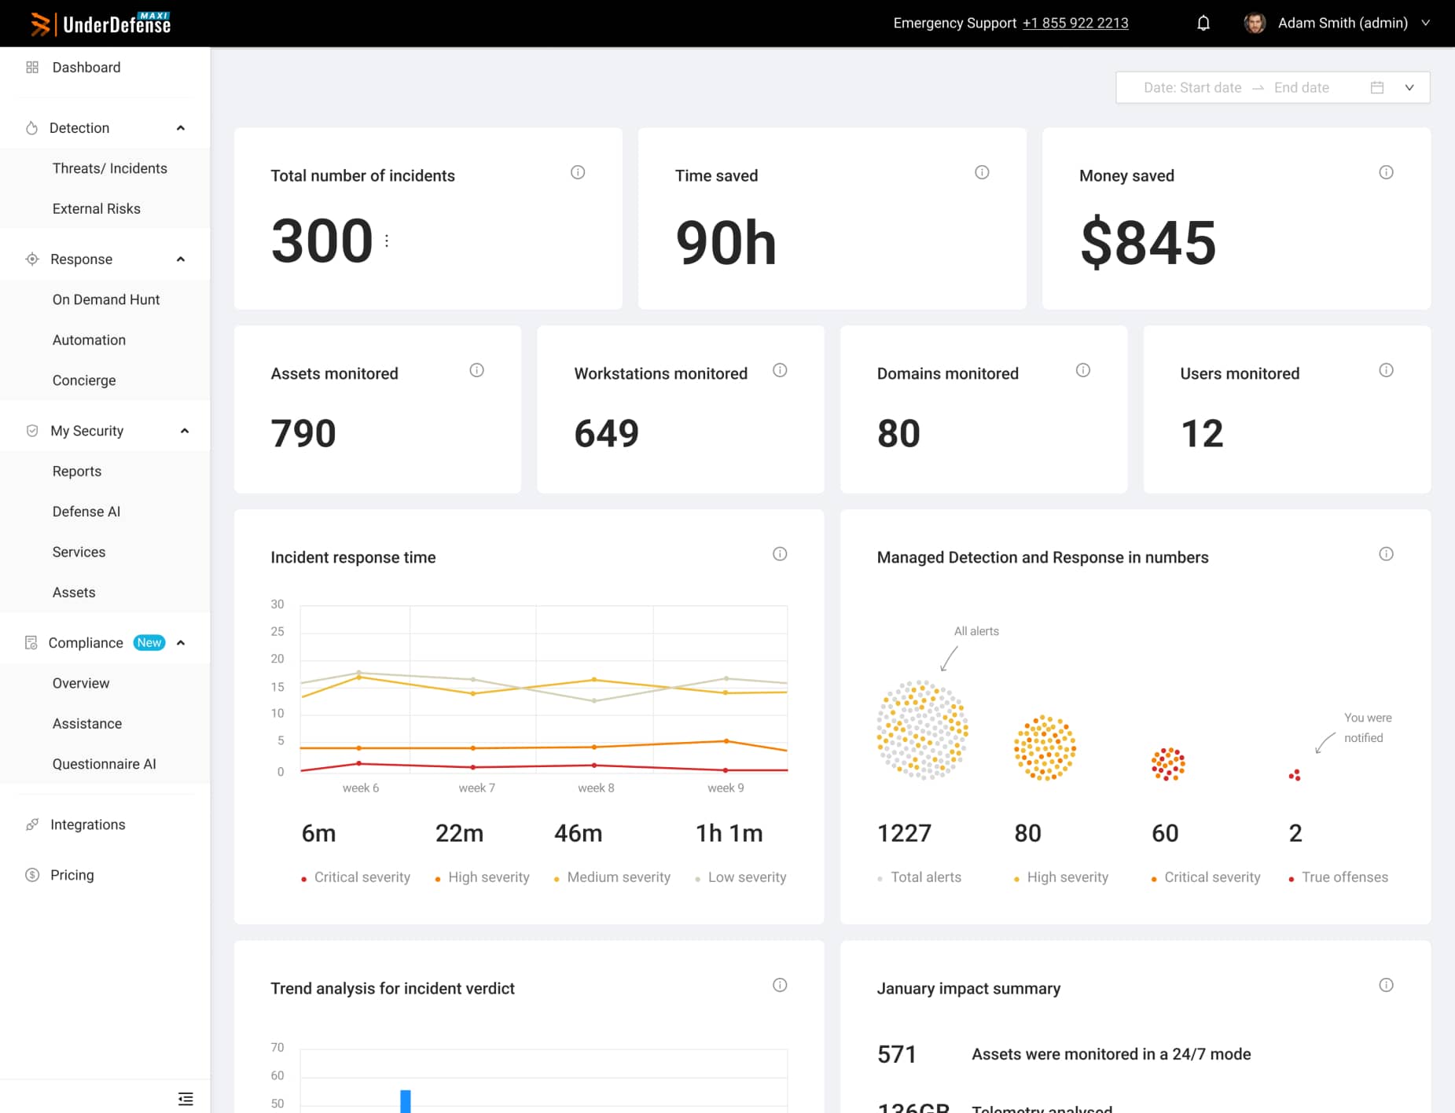
Task: Click the 571 assets monitored figure
Action: coord(897,1054)
